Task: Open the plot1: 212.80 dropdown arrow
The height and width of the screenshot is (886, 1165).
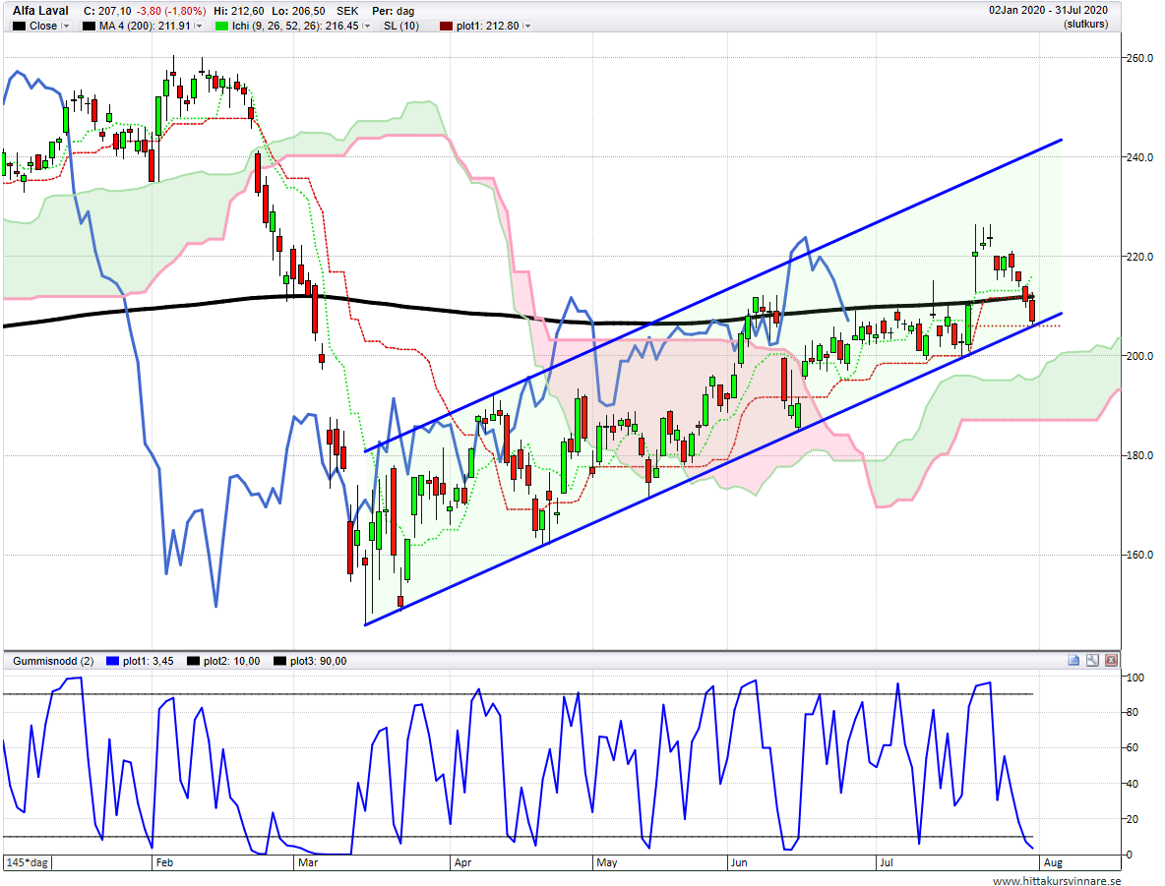Action: [526, 26]
